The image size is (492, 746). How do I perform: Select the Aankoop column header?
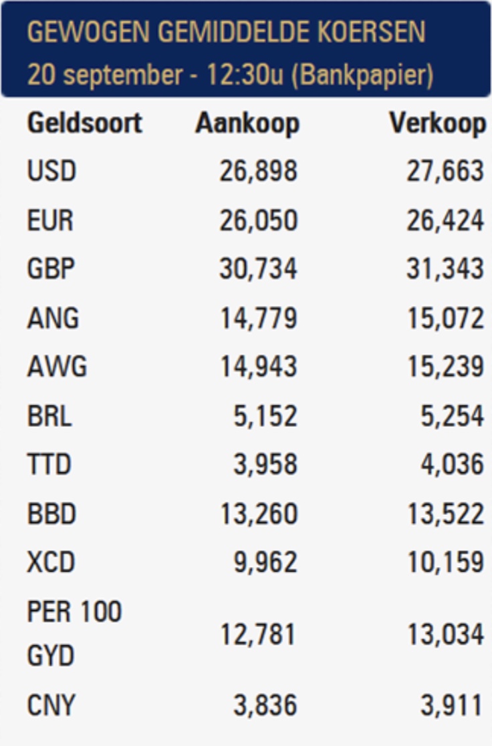pyautogui.click(x=247, y=124)
